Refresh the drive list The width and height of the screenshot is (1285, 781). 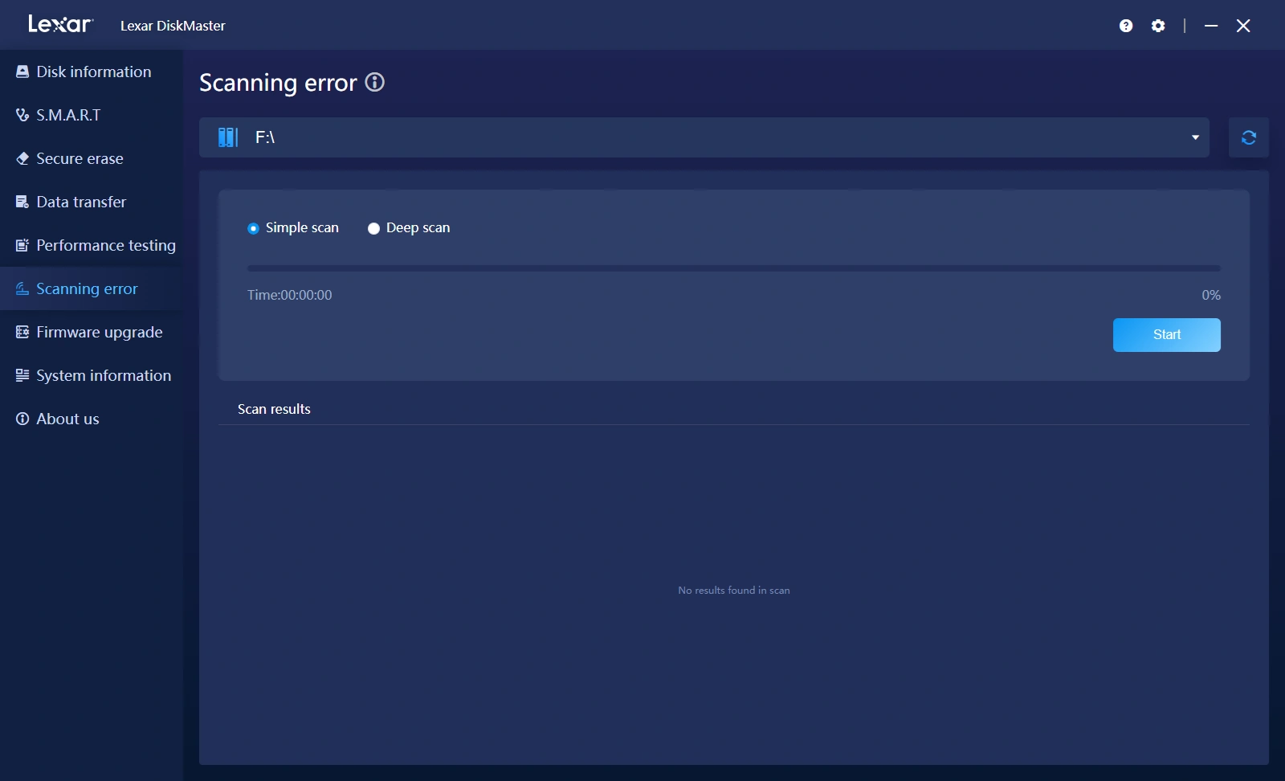coord(1249,137)
